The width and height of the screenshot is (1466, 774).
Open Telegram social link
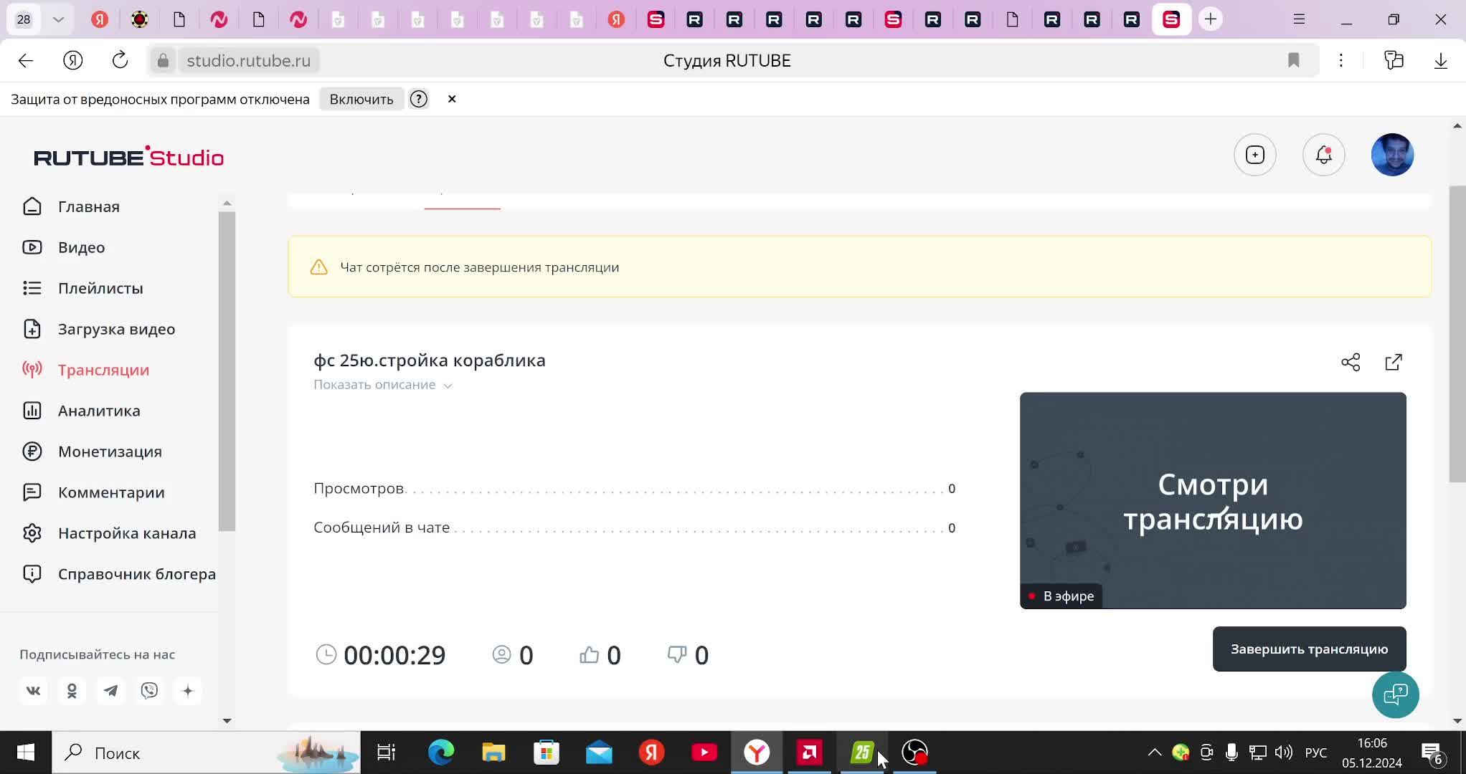point(111,691)
